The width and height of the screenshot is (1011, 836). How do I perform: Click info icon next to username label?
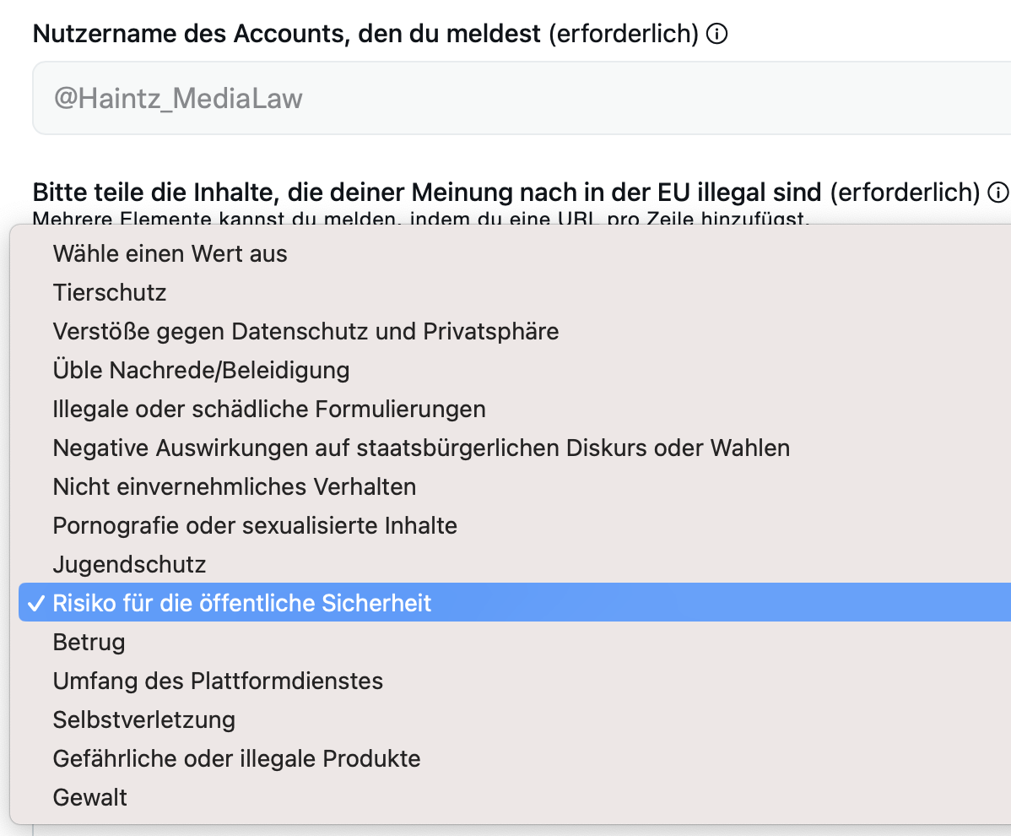[x=716, y=35]
